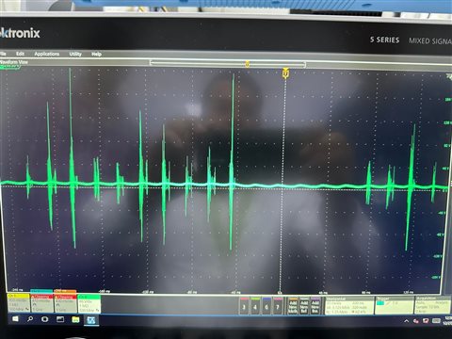Open the Applications menu
Viewport: 452px width, 339px height.
(x=47, y=54)
